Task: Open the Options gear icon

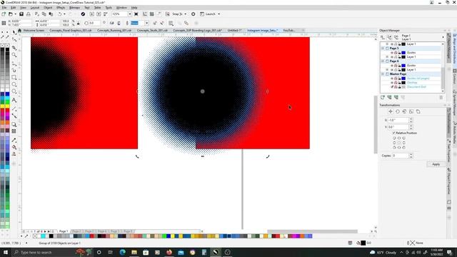Action: (x=194, y=14)
